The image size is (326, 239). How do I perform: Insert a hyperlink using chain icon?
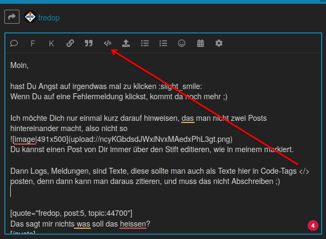tap(70, 43)
